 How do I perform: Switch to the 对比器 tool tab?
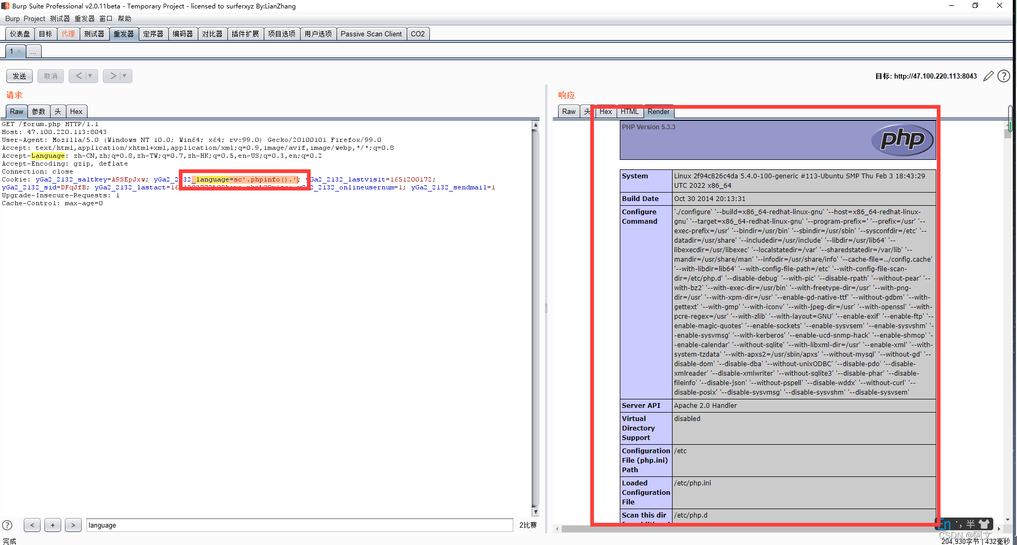(x=213, y=34)
